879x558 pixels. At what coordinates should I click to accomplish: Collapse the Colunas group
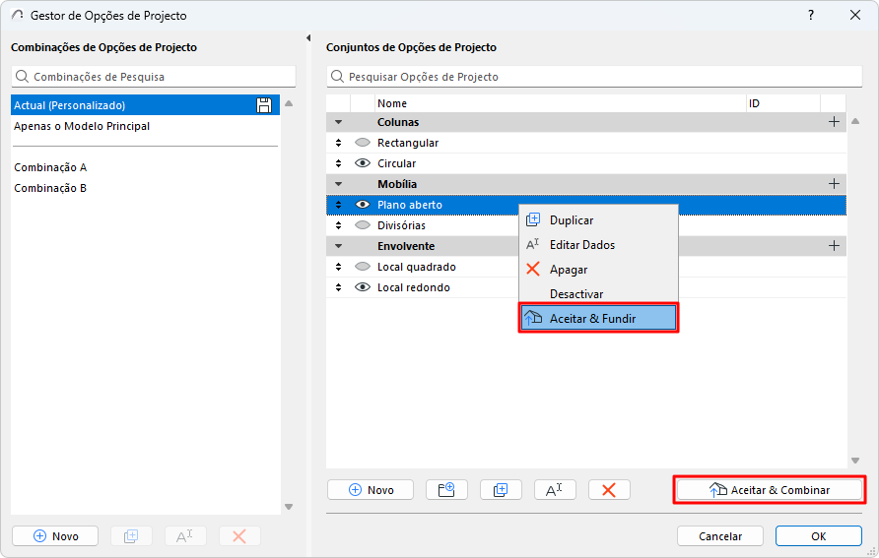(339, 122)
